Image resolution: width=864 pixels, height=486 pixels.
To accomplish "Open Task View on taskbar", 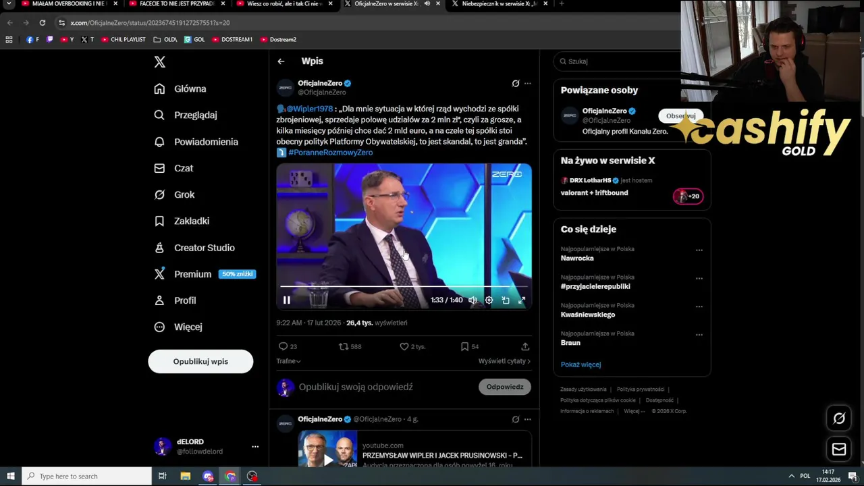I will click(x=162, y=477).
